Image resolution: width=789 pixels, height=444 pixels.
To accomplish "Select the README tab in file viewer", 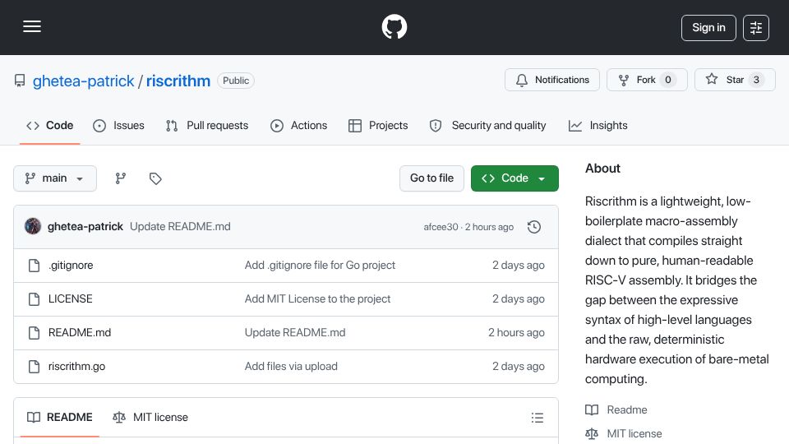I will coord(59,418).
